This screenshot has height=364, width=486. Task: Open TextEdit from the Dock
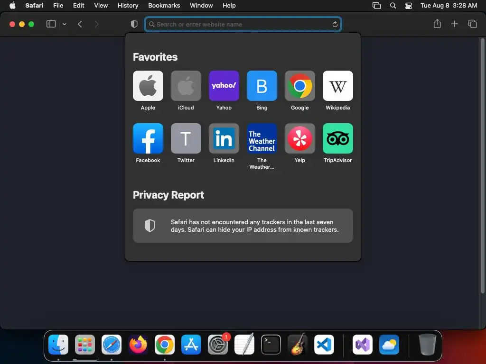(244, 345)
